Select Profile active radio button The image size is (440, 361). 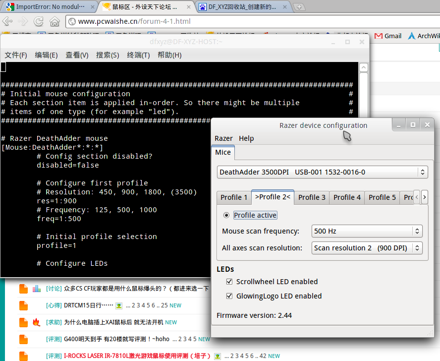click(226, 215)
